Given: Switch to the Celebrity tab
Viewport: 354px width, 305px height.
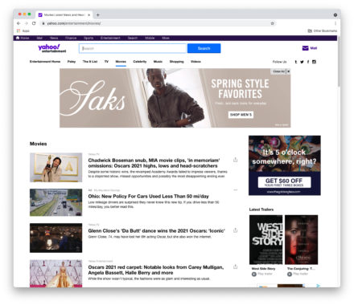Looking at the screenshot, I should (x=140, y=62).
